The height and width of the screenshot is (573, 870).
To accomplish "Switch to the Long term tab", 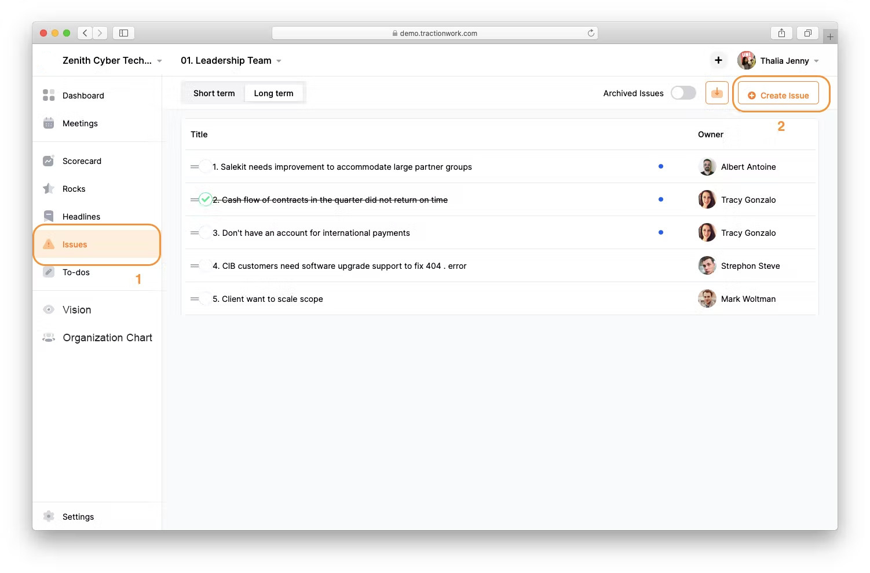I will 273,93.
